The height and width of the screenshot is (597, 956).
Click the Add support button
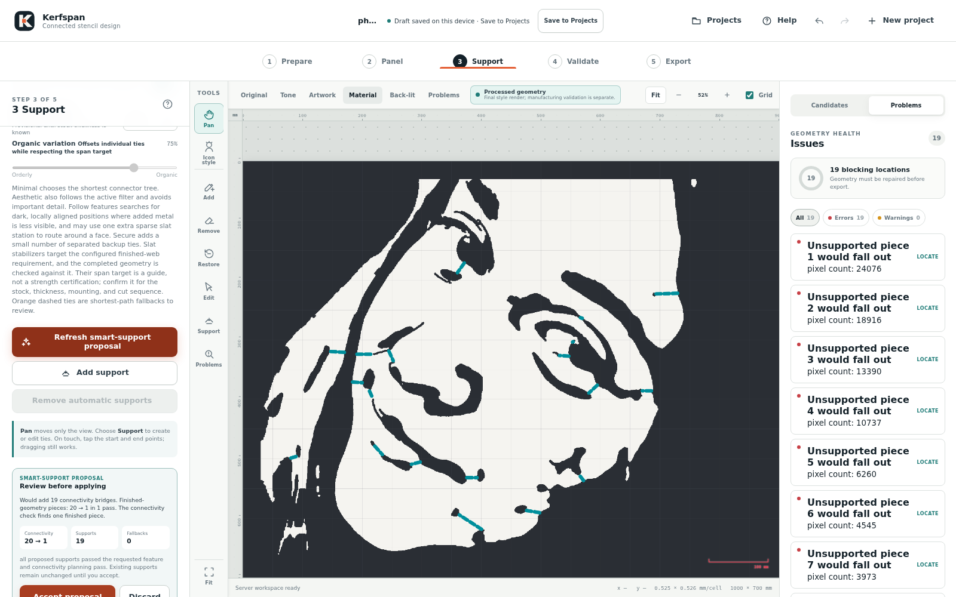click(x=94, y=373)
